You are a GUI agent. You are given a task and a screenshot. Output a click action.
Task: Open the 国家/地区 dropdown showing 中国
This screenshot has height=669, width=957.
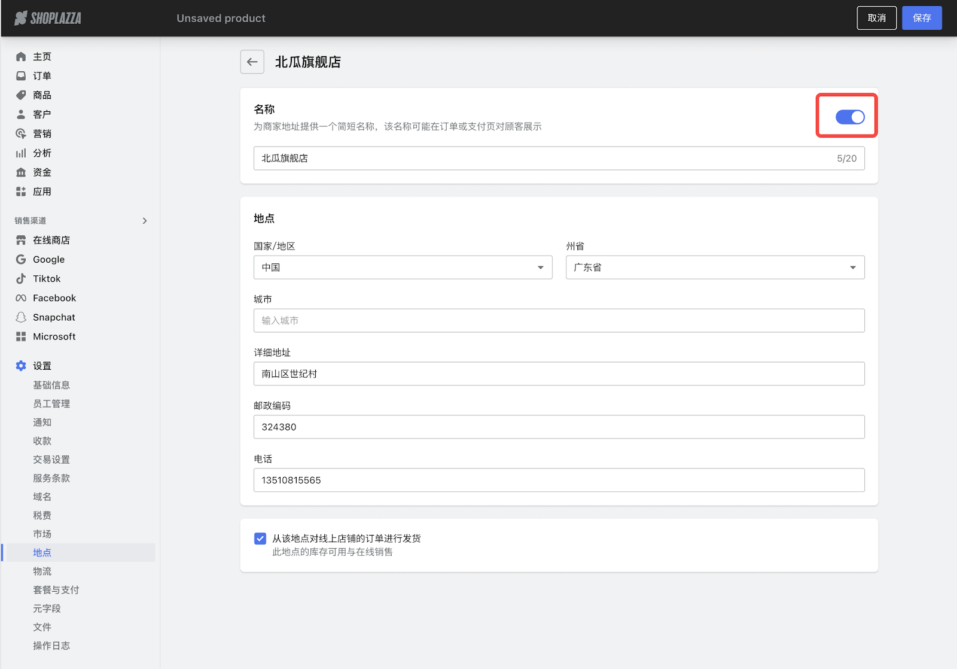click(x=403, y=267)
